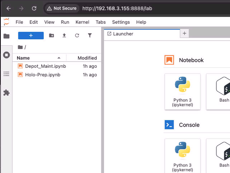Add a new tab beside Launcher
The width and height of the screenshot is (230, 173).
coord(184,33)
